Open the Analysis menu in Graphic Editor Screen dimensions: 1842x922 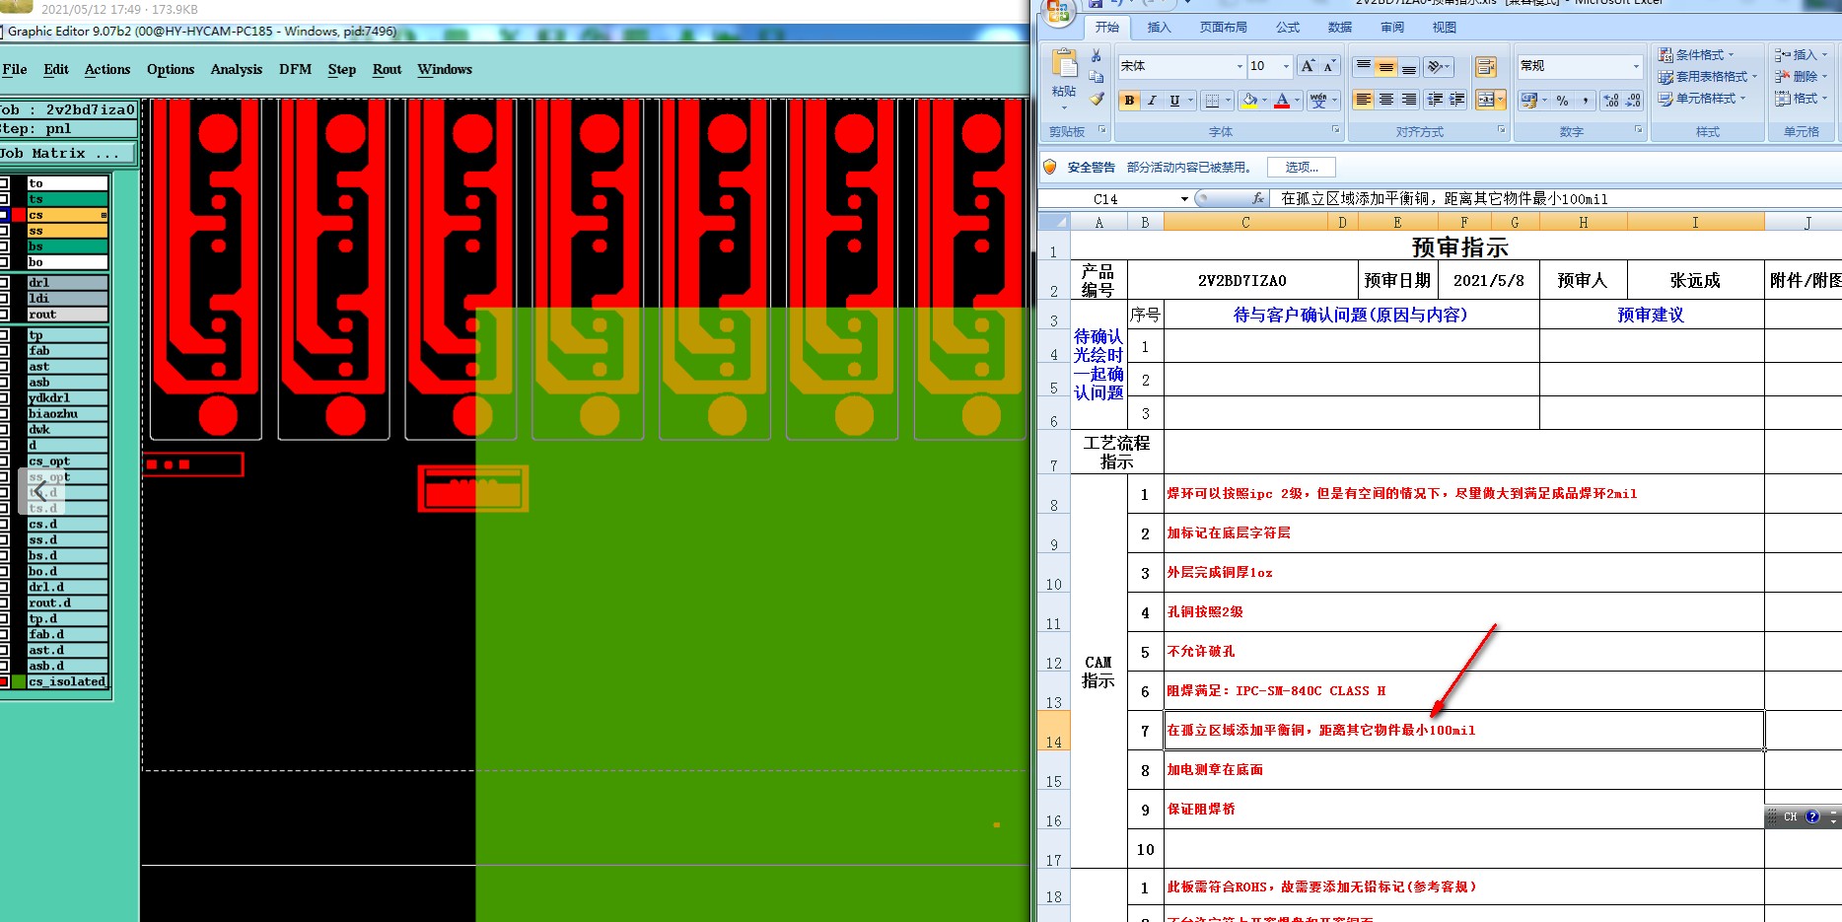pos(237,70)
